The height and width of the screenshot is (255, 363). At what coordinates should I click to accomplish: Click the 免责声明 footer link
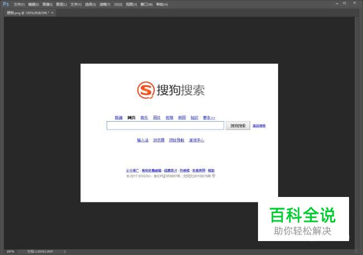pos(199,171)
